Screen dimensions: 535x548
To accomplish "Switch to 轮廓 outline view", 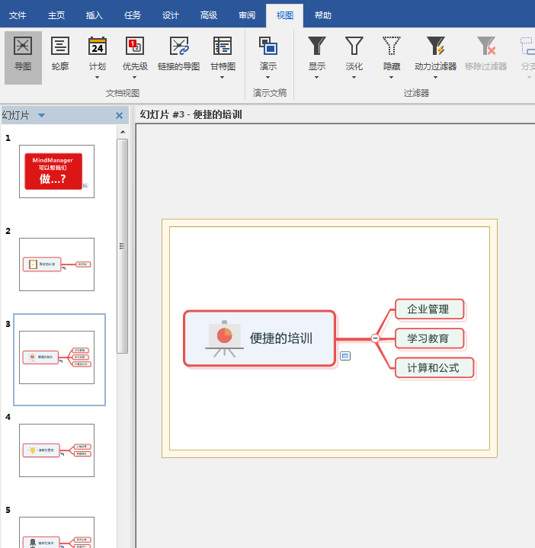I will [60, 47].
